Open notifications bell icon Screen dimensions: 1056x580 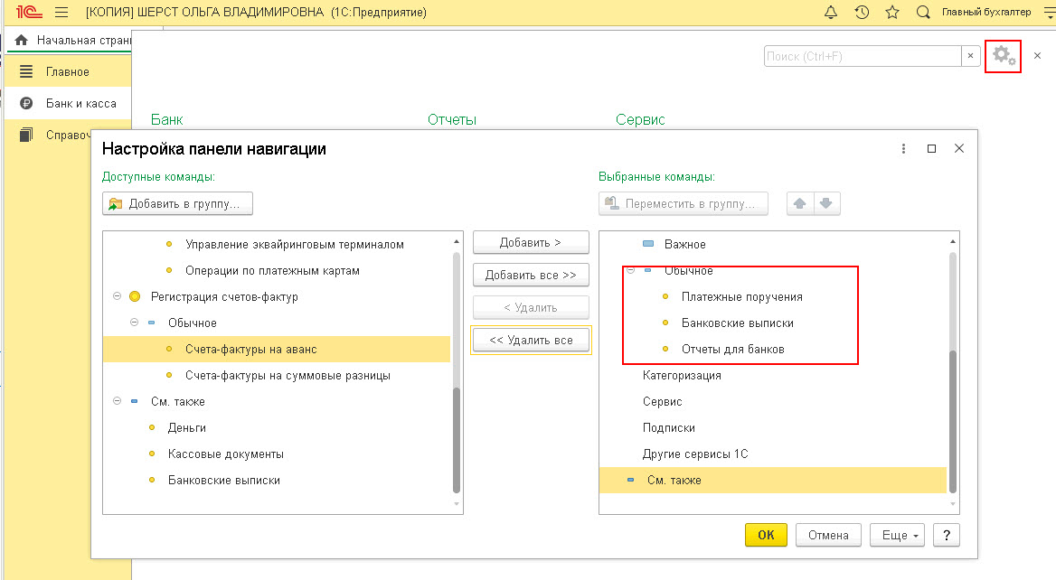[830, 12]
